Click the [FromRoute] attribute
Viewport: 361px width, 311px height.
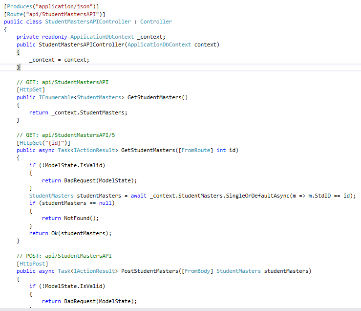point(196,150)
